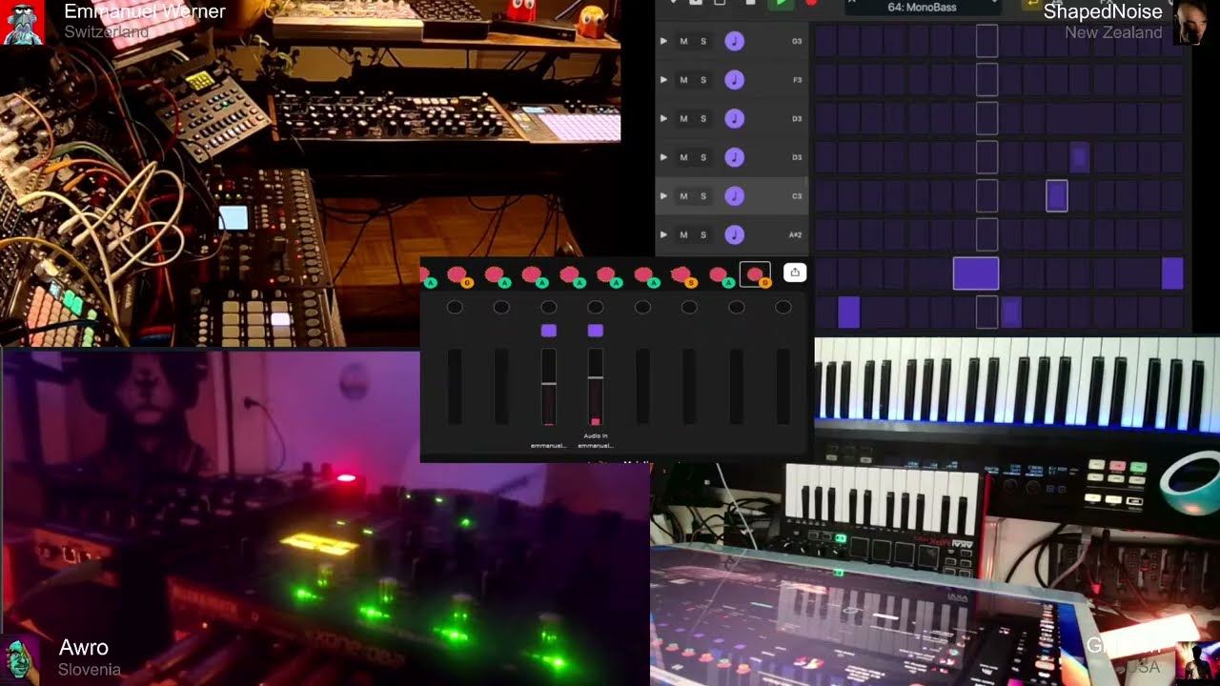This screenshot has width=1220, height=686.
Task: Click the playhead cell in the F3 row
Action: (986, 80)
